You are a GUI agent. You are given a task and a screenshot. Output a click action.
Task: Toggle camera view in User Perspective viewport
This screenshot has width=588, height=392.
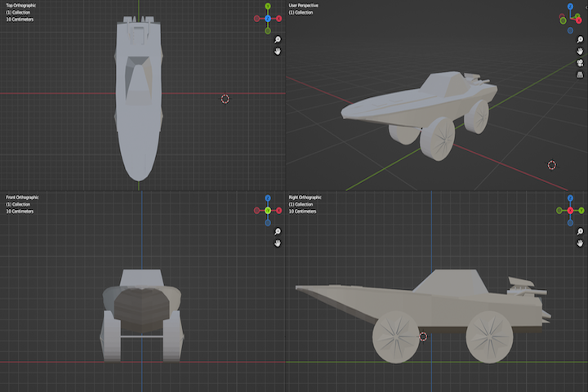(x=578, y=62)
